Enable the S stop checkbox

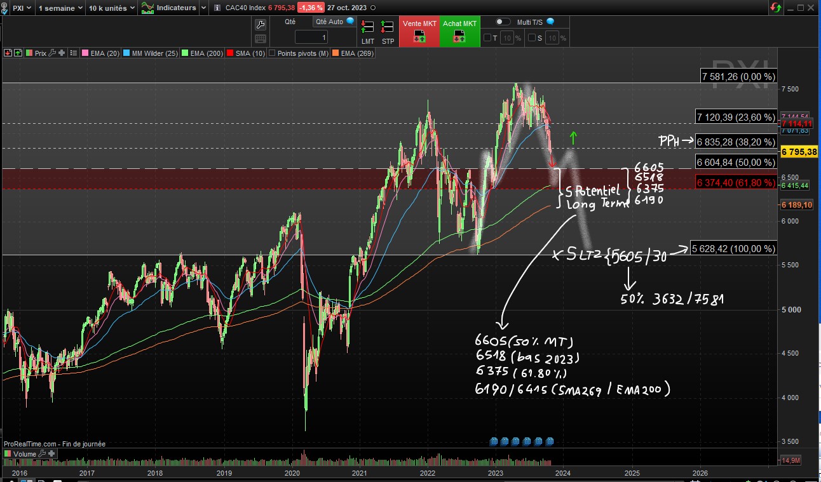pos(531,38)
